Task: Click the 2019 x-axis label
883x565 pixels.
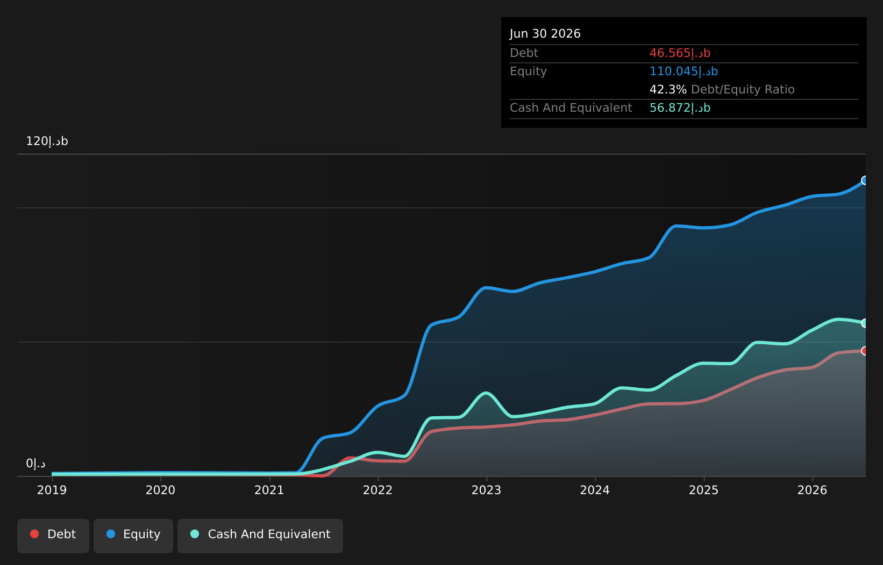Action: pyautogui.click(x=52, y=490)
